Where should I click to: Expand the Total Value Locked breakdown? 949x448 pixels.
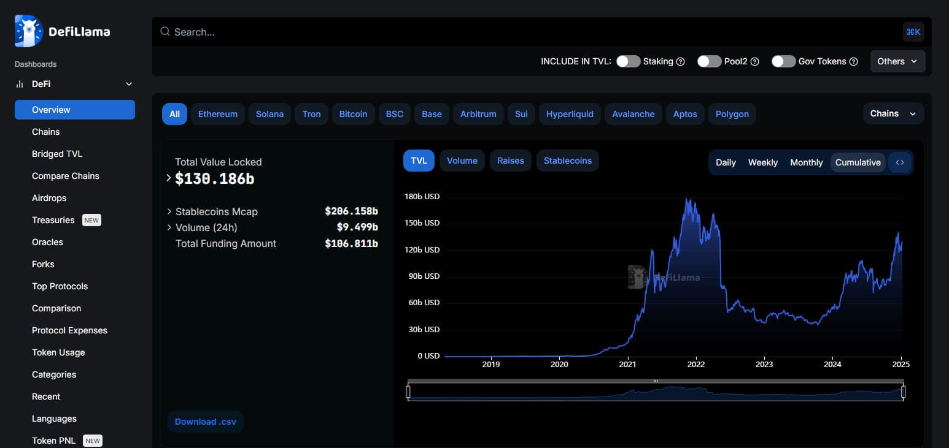[169, 178]
